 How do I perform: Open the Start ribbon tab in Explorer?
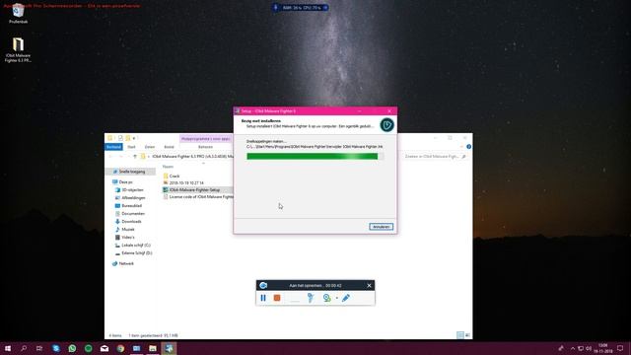131,147
